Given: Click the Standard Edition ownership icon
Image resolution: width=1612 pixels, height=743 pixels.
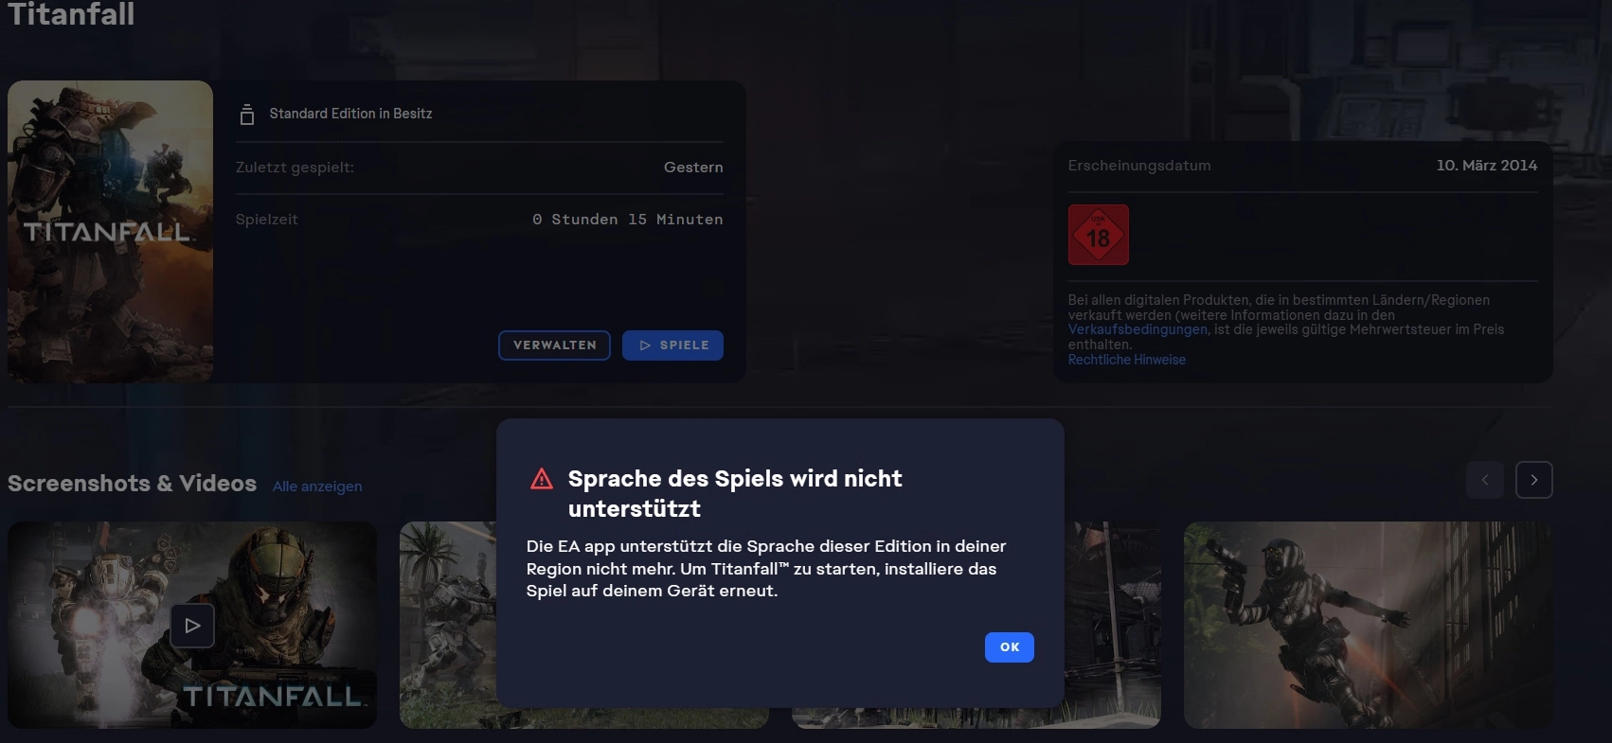Looking at the screenshot, I should coord(247,115).
